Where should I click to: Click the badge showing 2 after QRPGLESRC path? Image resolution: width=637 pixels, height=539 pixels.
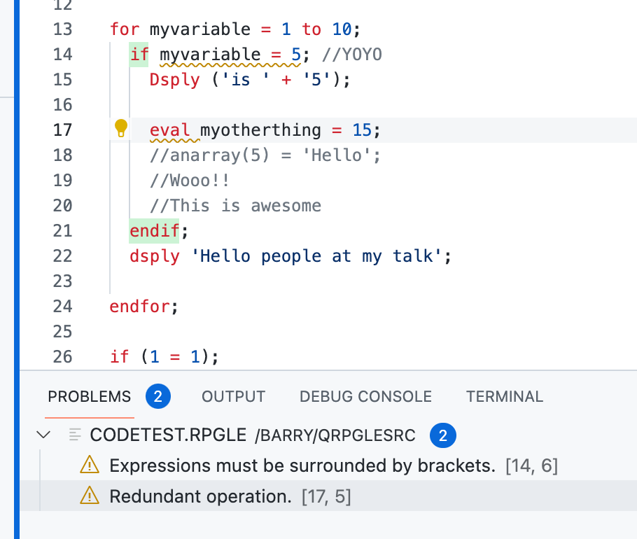coord(442,435)
